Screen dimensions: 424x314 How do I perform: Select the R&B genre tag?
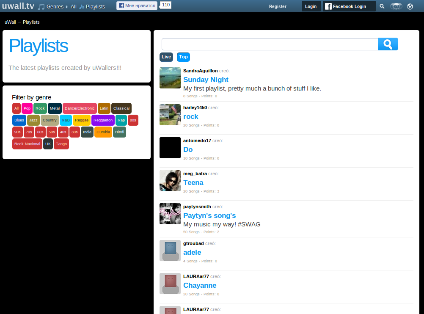click(x=66, y=120)
